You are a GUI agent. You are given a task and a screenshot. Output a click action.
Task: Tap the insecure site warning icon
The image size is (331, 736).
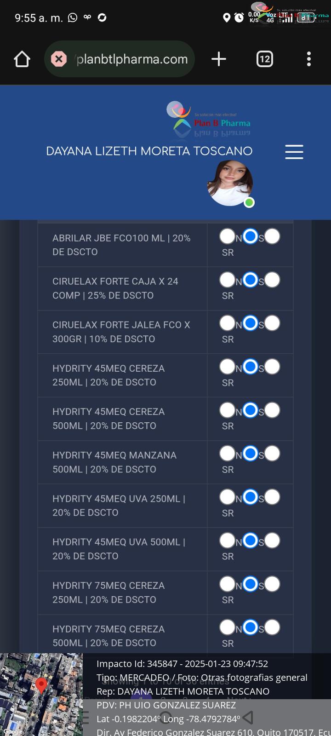click(x=59, y=59)
